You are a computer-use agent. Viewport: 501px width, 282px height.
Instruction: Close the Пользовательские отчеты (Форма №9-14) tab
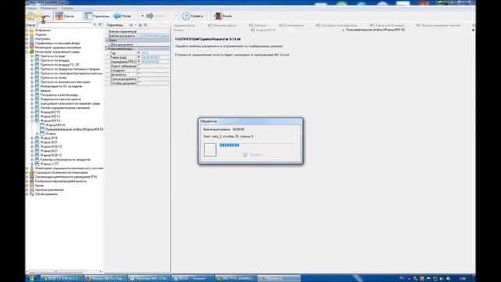point(473,30)
